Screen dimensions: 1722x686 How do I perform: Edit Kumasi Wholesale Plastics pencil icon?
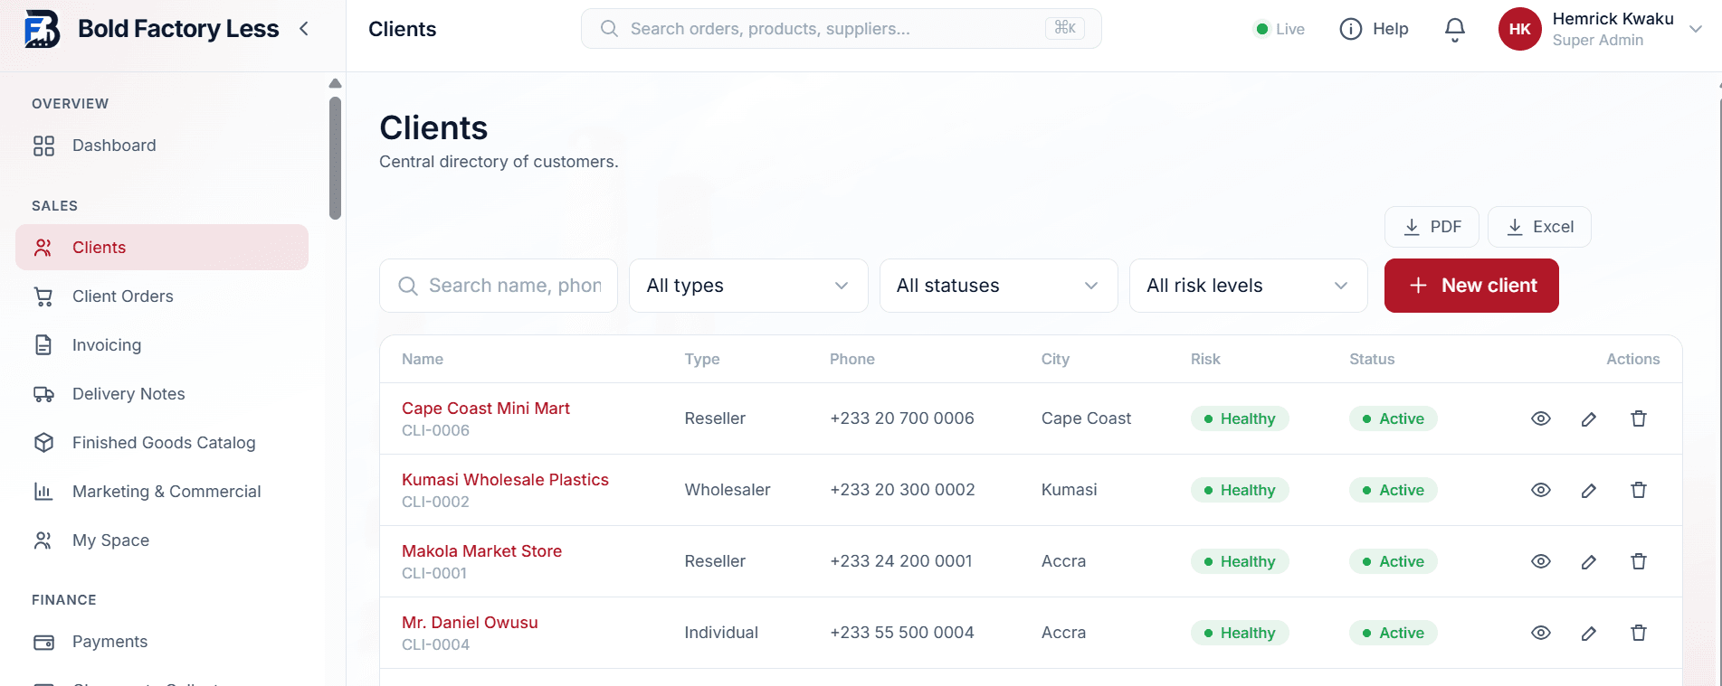click(1589, 490)
